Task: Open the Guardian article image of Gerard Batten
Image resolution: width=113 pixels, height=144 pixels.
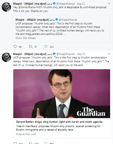Action: tap(62, 94)
